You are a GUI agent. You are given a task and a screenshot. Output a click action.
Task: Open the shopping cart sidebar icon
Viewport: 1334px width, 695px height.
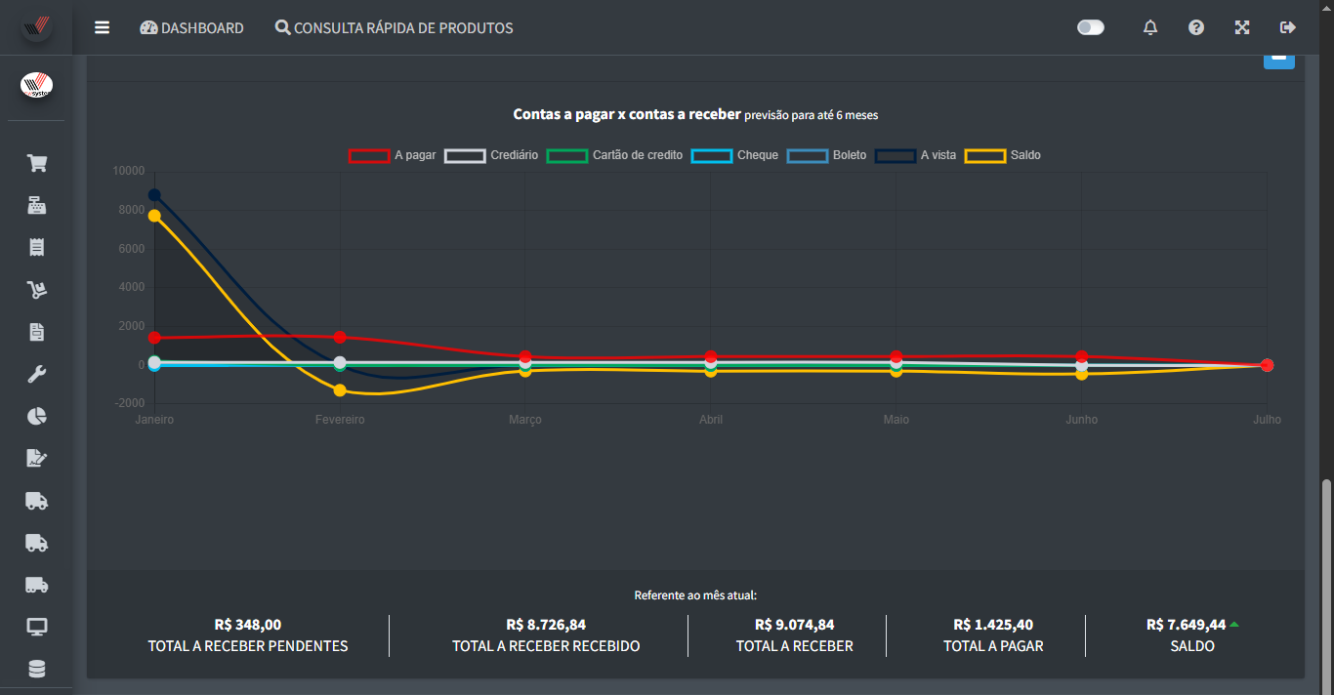[x=37, y=163]
